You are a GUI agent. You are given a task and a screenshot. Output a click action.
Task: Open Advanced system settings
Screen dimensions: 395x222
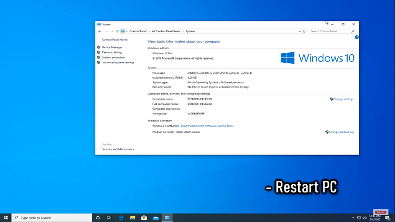[118, 62]
